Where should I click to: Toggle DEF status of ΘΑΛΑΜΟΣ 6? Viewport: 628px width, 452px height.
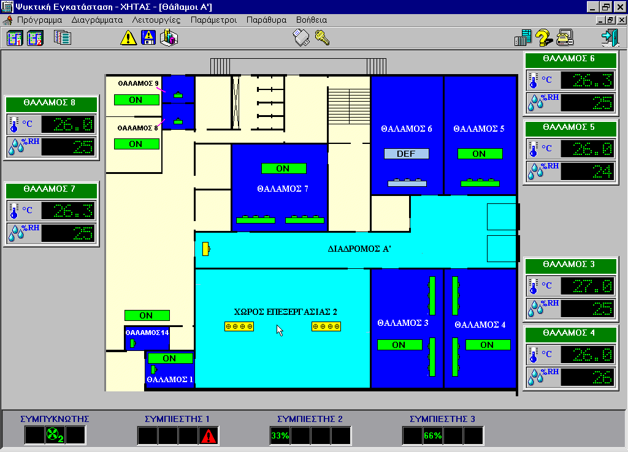pyautogui.click(x=406, y=154)
